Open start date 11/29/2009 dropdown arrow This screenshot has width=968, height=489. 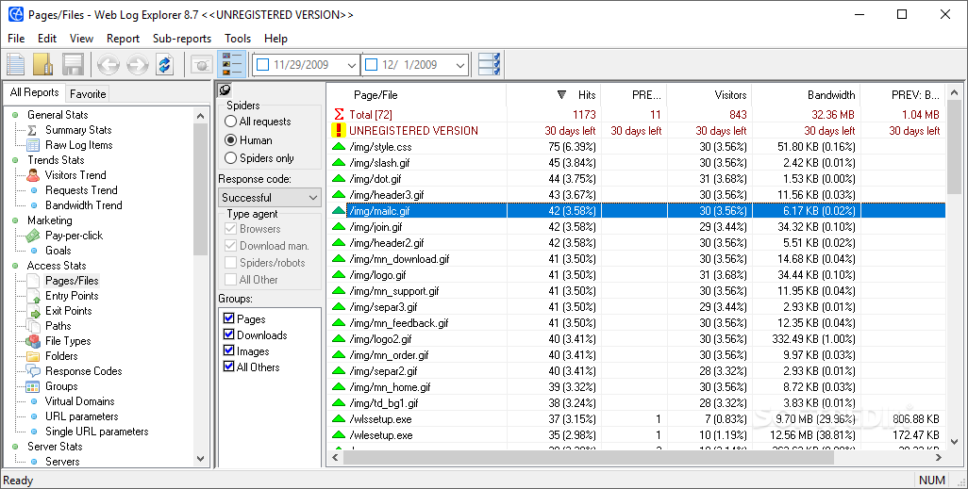pos(352,65)
